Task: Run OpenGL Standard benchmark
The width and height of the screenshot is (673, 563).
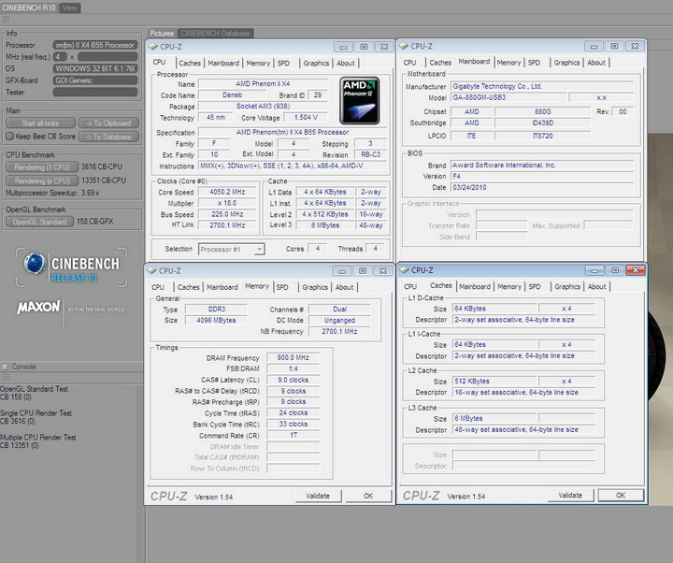Action: point(39,222)
